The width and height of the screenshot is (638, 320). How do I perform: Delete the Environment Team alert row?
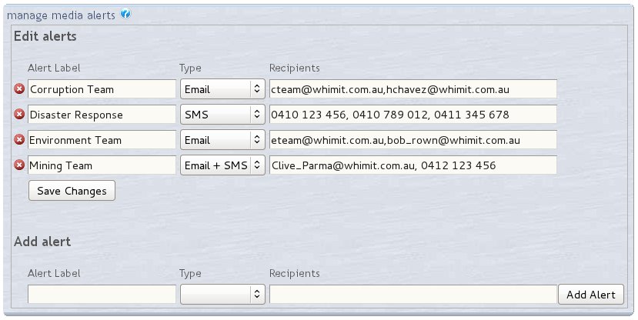20,140
